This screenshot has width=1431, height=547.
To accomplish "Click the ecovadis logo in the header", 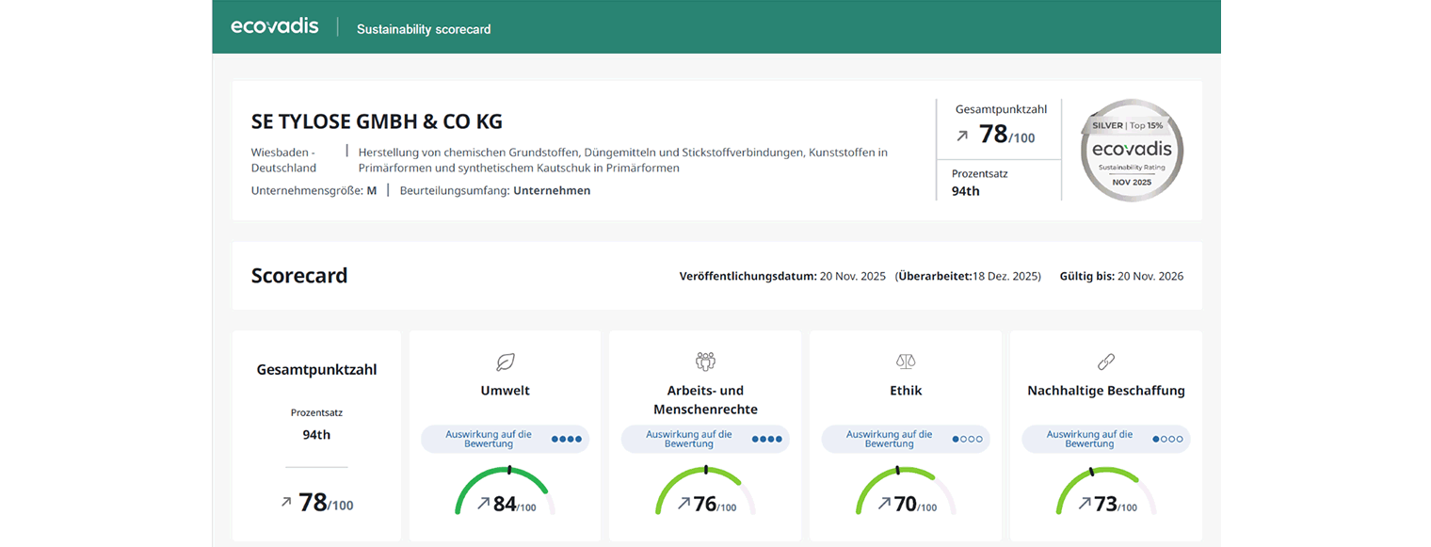I will (274, 25).
